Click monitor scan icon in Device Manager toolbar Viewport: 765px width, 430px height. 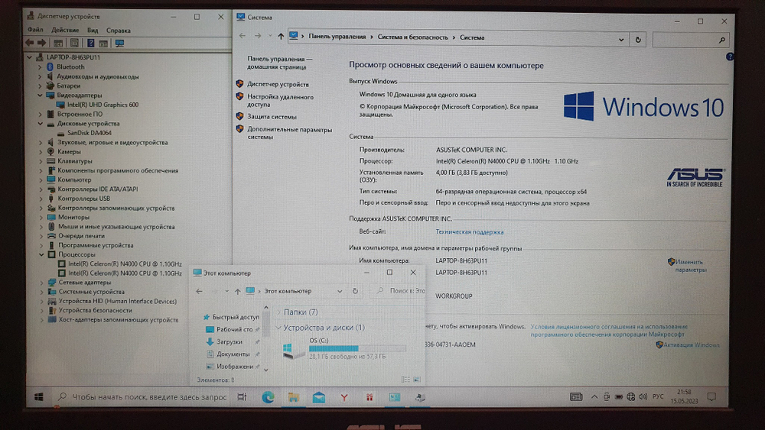pyautogui.click(x=119, y=43)
